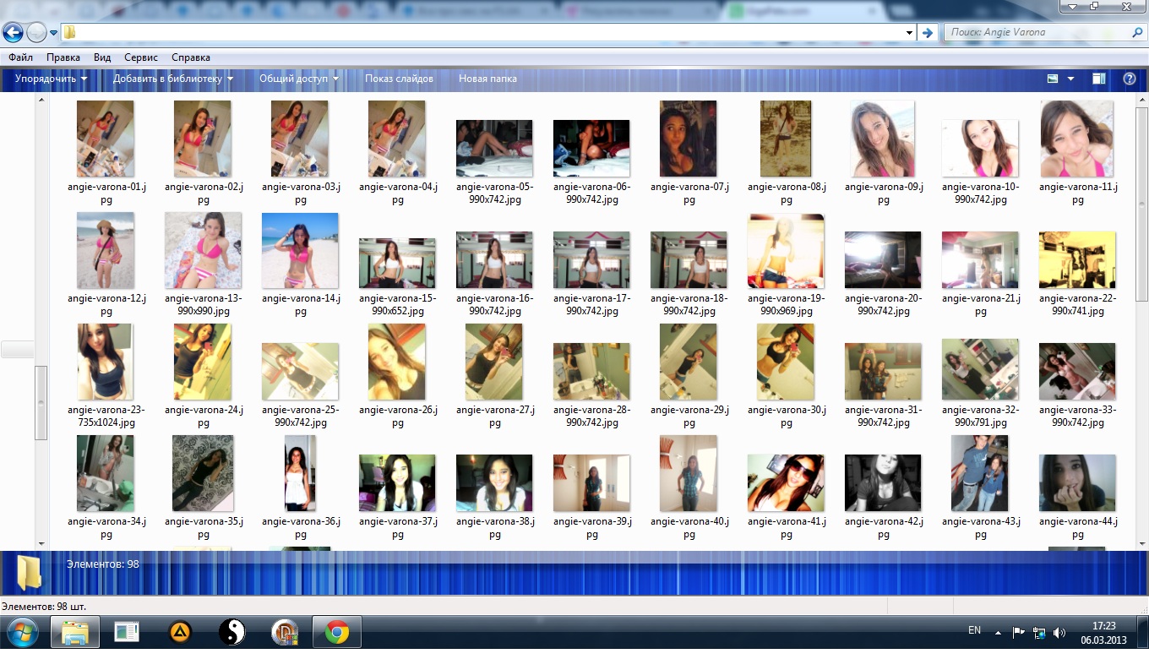Click the Back navigation arrow
The image size is (1149, 659).
13,33
